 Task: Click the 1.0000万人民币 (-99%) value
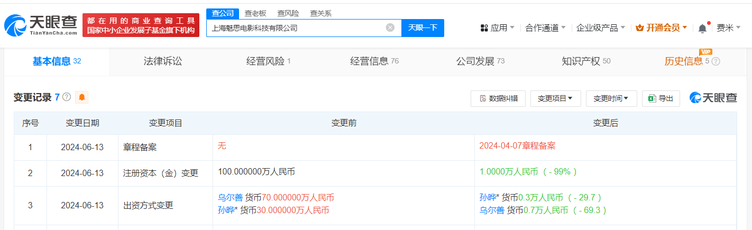coord(528,172)
